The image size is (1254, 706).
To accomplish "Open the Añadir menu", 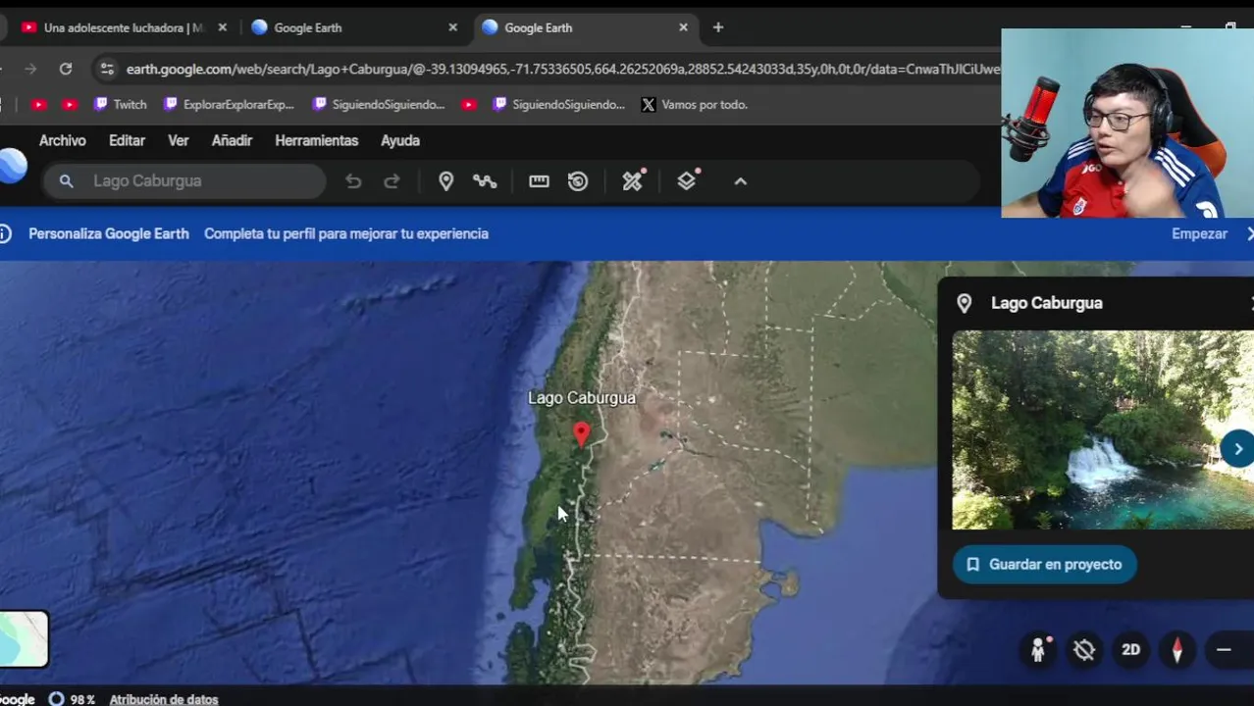I will point(232,140).
